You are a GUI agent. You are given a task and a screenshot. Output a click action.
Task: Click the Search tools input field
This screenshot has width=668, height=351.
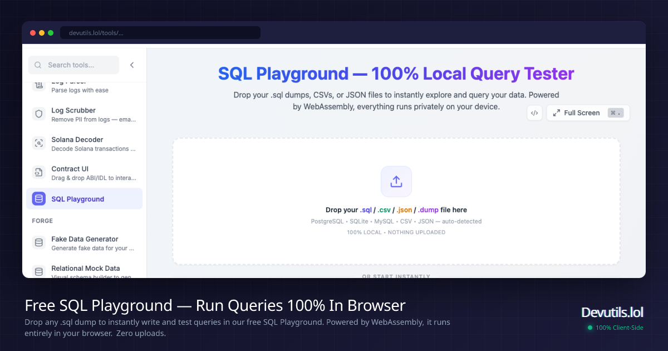click(73, 65)
